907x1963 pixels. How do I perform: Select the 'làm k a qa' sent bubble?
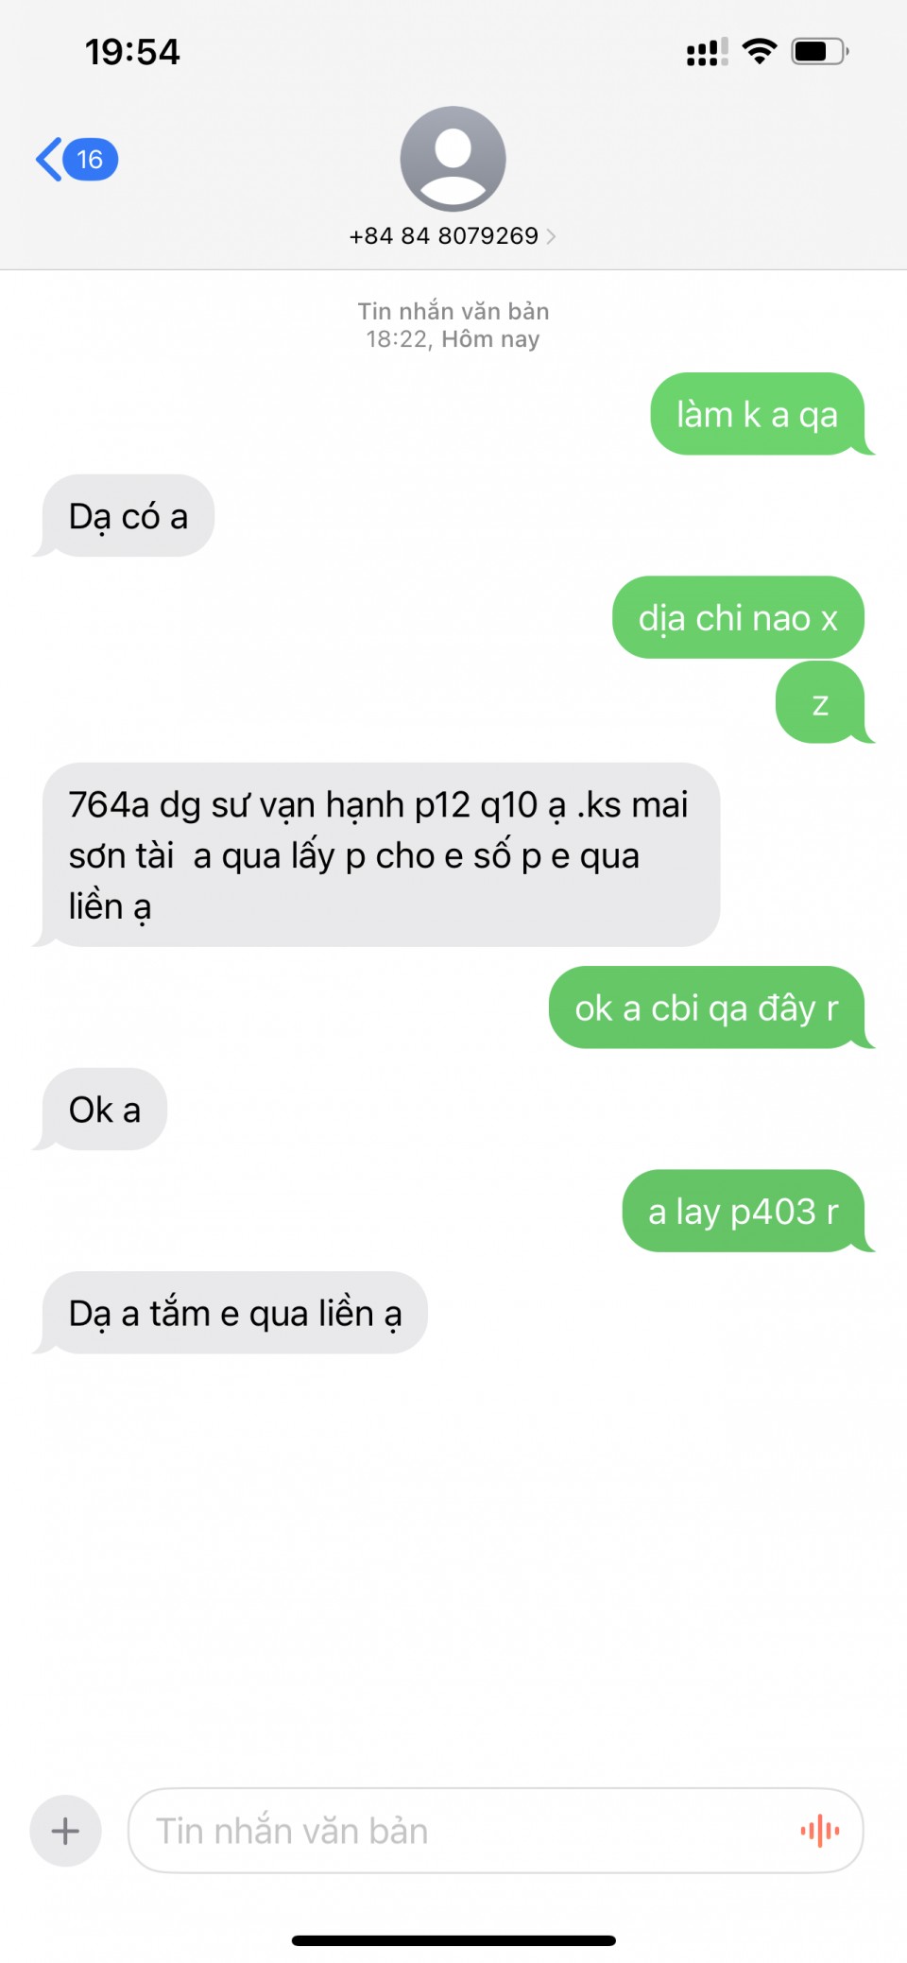tap(758, 414)
